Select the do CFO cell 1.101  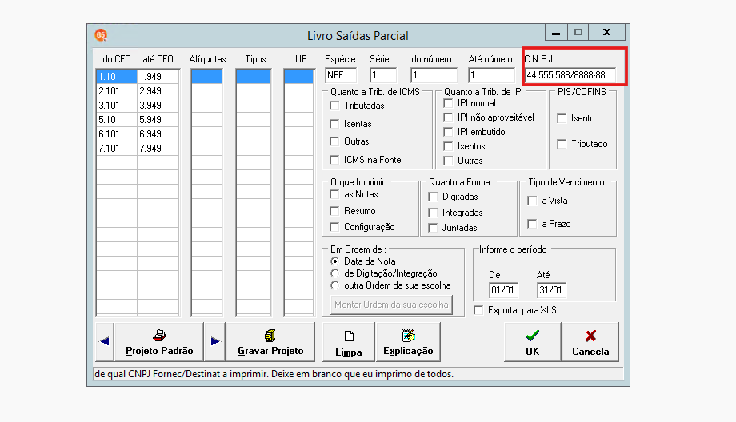(x=117, y=77)
